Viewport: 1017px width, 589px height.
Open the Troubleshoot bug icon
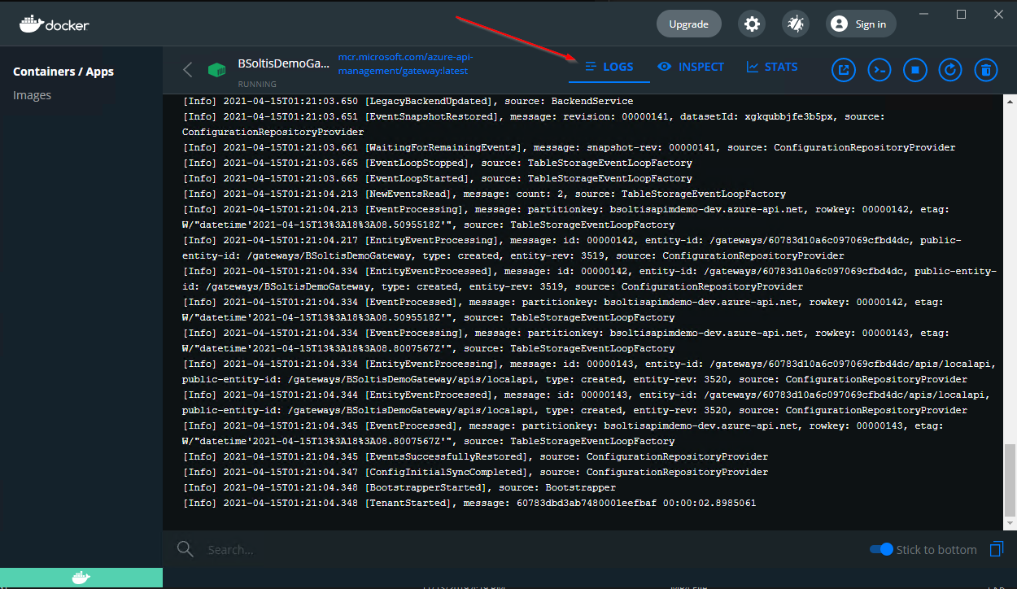[x=795, y=23]
